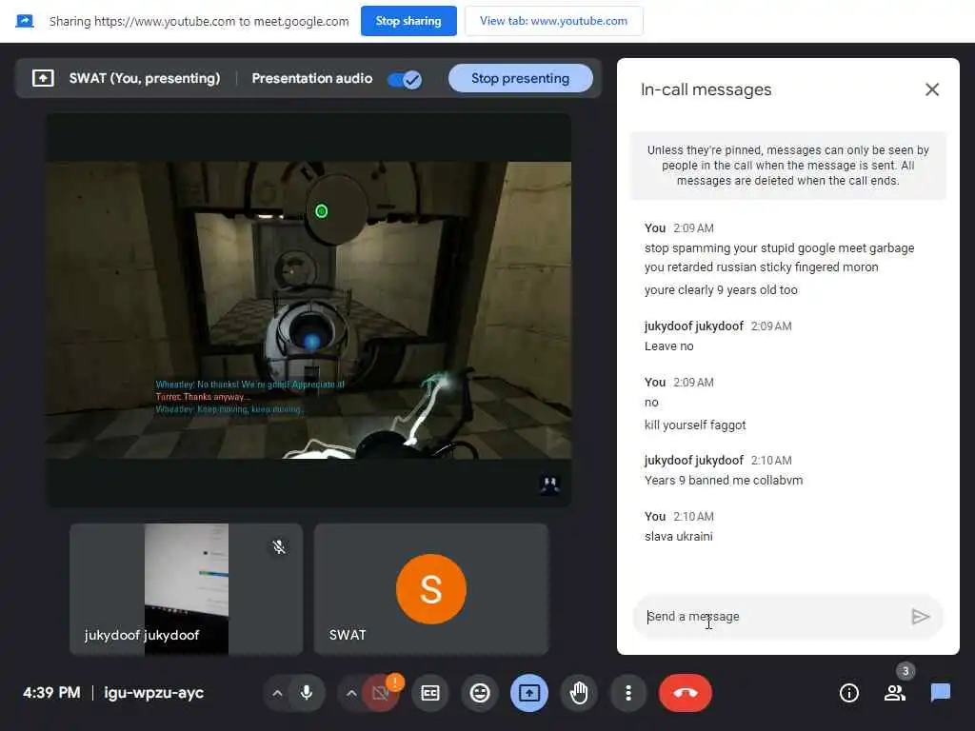
Task: Toggle the microphone button
Action: click(306, 693)
